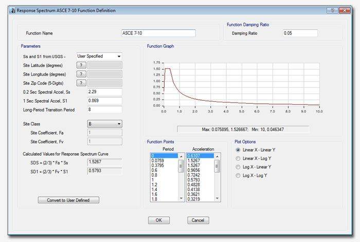This screenshot has height=242, width=360.
Task: Select period value 0 in Period list
Action: [x=165, y=156]
